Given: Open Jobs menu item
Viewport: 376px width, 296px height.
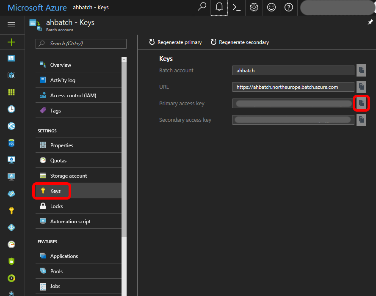Looking at the screenshot, I should [78, 286].
